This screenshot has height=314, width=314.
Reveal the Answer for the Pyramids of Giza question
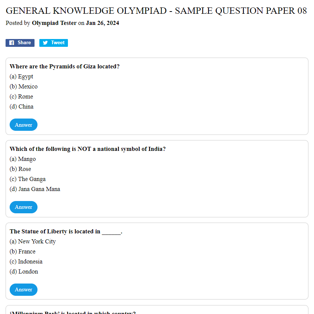[x=23, y=124]
